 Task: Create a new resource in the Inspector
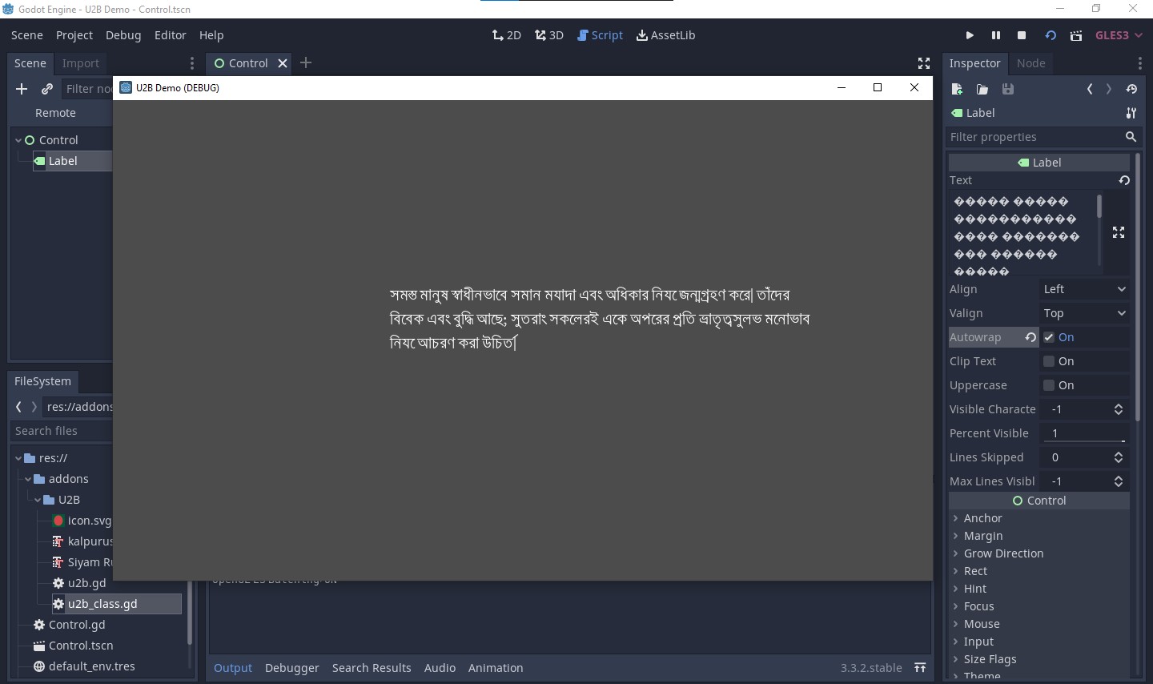(957, 89)
